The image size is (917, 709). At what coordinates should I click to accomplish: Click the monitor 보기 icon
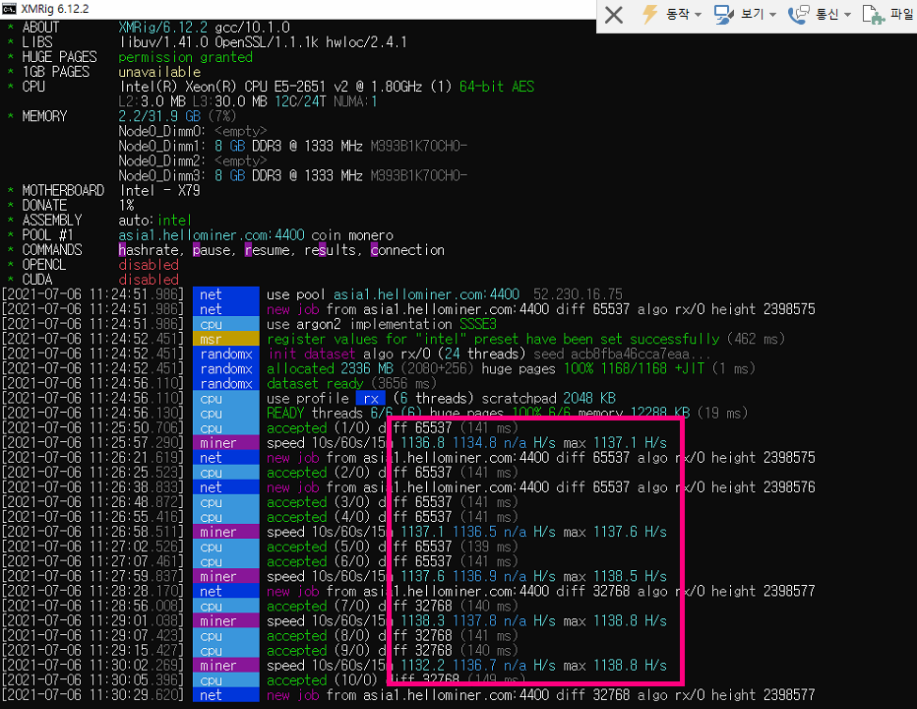tap(724, 14)
